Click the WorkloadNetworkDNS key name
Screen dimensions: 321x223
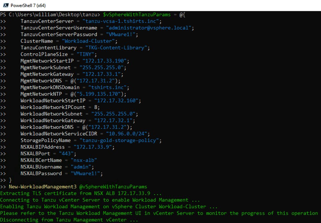47,127
